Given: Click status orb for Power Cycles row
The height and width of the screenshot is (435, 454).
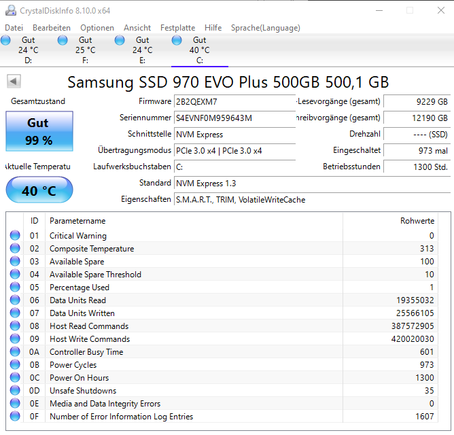Looking at the screenshot, I should pyautogui.click(x=15, y=364).
